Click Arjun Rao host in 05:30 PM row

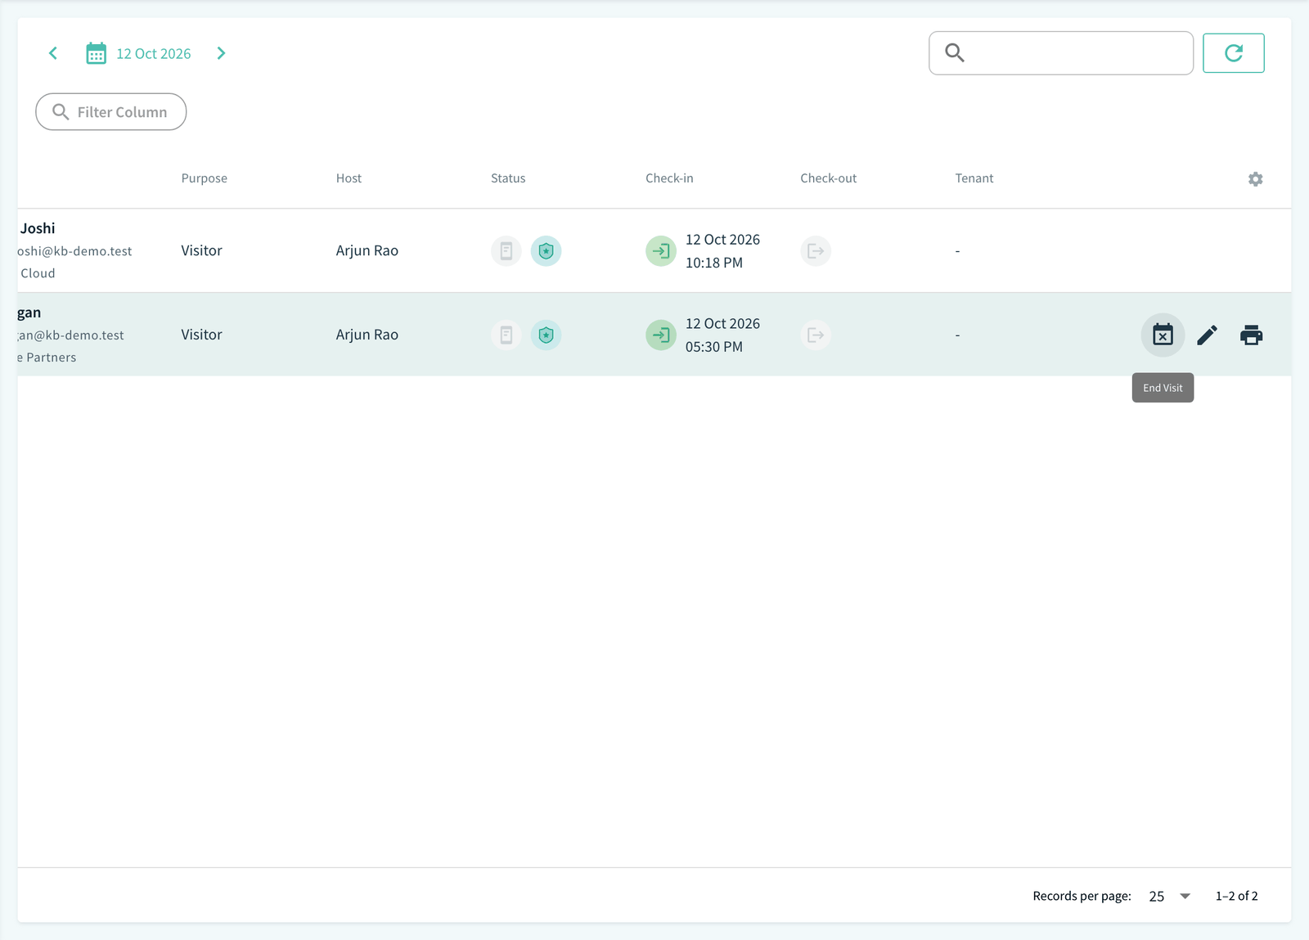coord(367,335)
